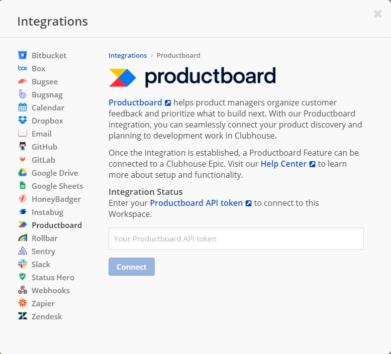This screenshot has width=391, height=354.
Task: Go back via Integrations breadcrumb link
Action: [x=128, y=55]
